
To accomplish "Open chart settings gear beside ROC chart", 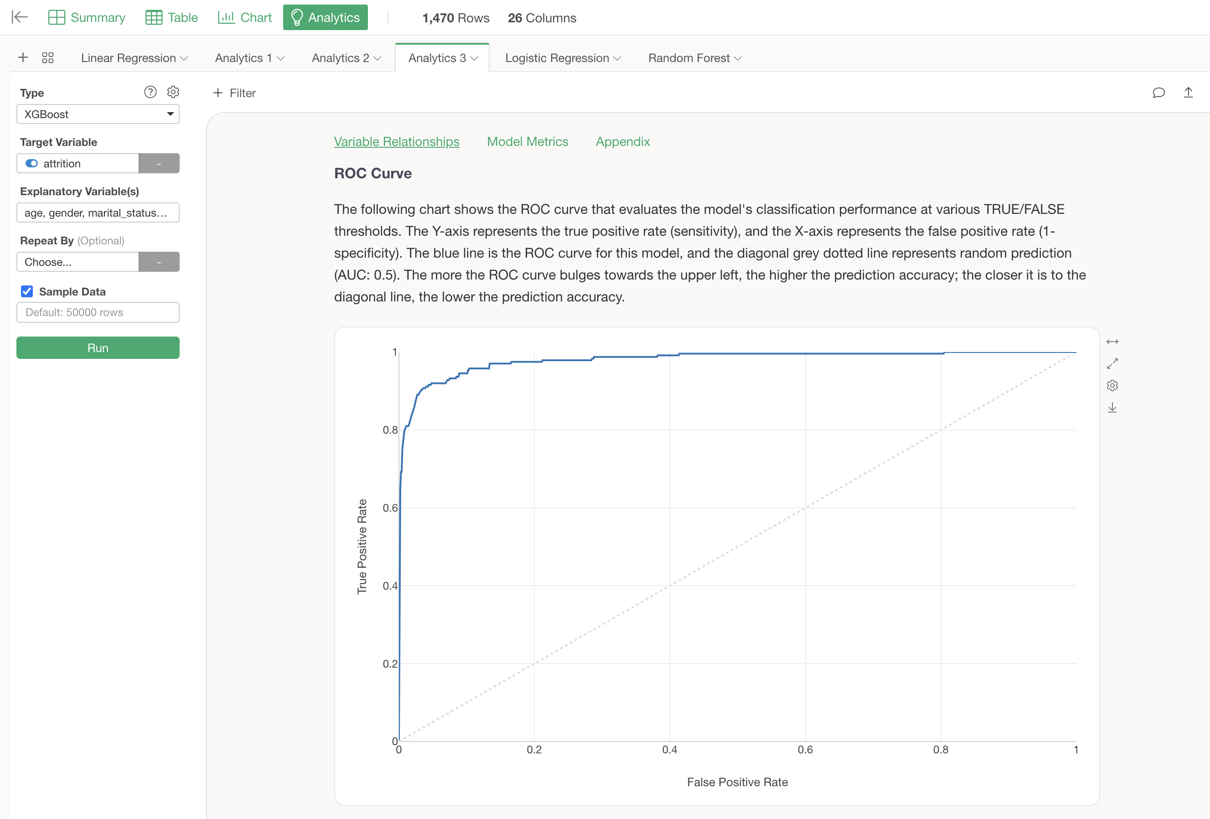I will pos(1112,385).
